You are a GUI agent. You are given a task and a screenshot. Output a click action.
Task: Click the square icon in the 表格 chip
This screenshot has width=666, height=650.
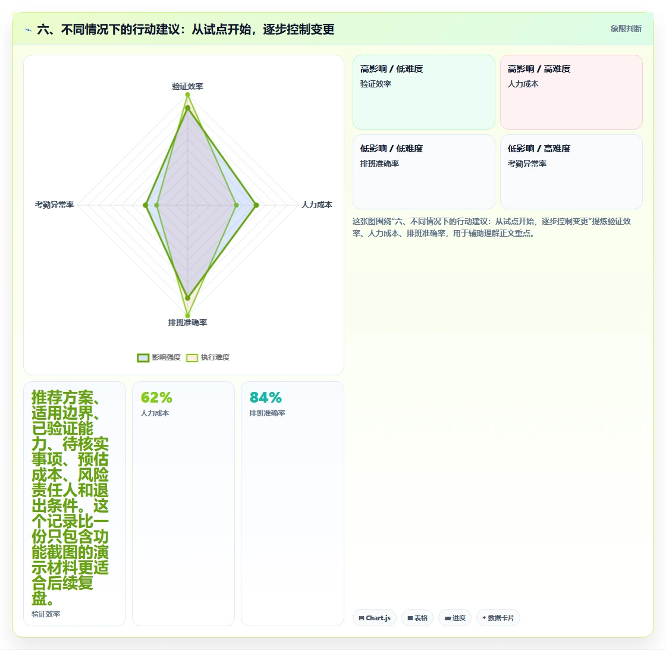point(410,618)
